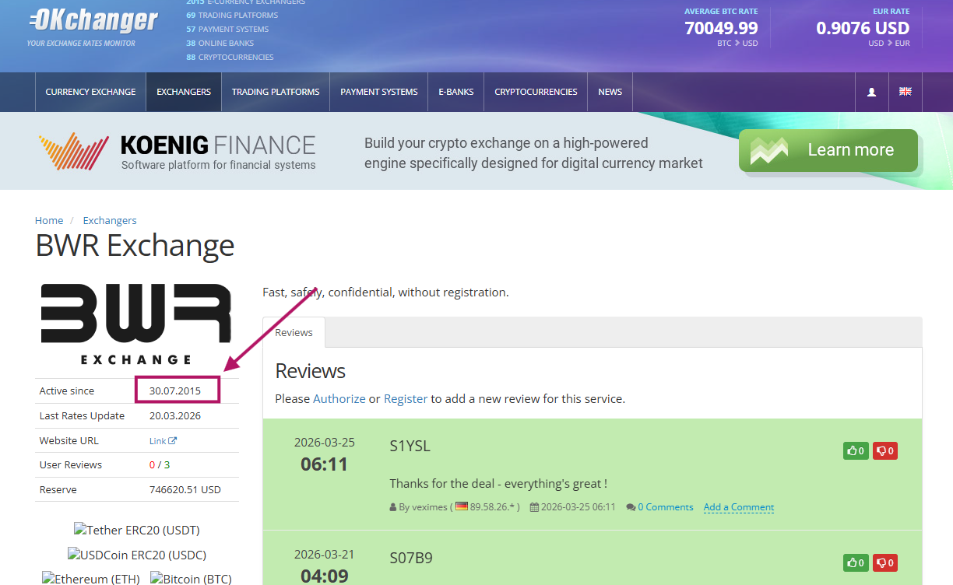Click average BTC rate value 70049.99
Image resolution: width=953 pixels, height=585 pixels.
pos(721,28)
